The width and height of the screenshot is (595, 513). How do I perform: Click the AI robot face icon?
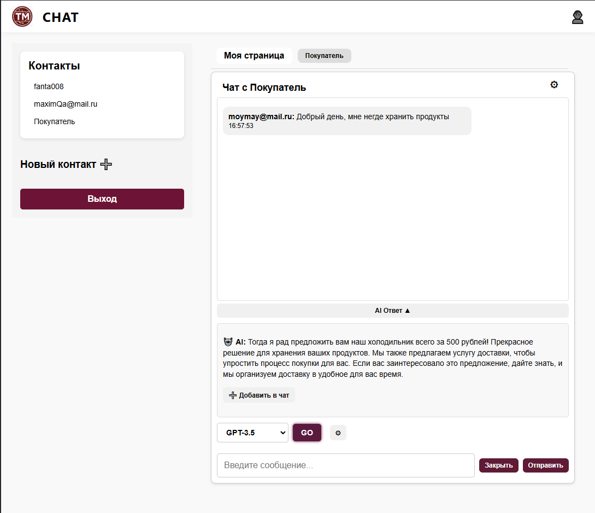coord(228,342)
